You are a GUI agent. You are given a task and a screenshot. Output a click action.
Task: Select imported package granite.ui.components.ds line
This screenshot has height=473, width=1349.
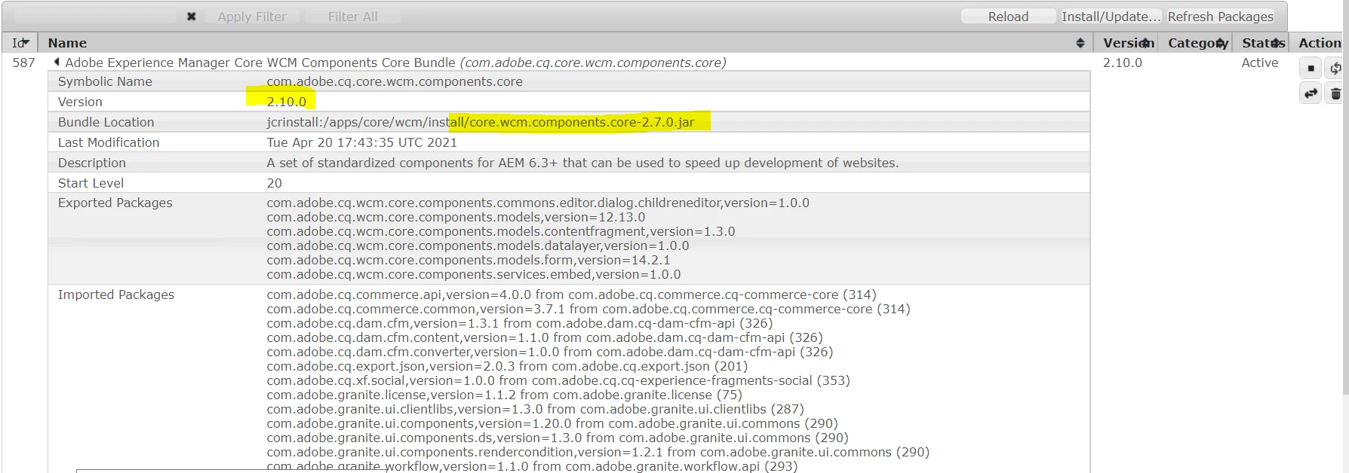pyautogui.click(x=557, y=438)
